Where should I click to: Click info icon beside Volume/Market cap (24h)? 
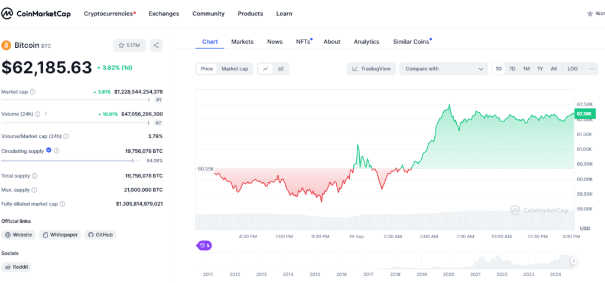[66, 136]
